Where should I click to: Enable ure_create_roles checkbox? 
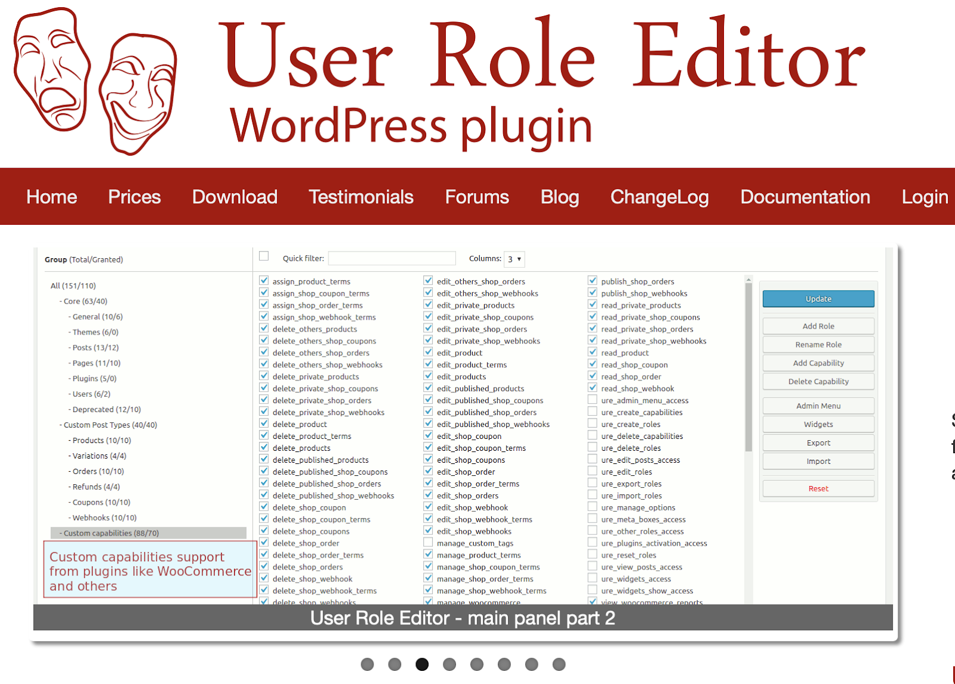click(592, 423)
